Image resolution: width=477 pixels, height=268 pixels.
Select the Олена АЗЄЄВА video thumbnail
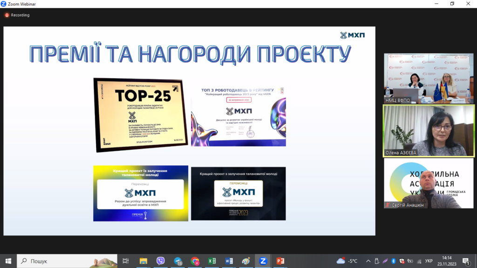click(x=429, y=130)
